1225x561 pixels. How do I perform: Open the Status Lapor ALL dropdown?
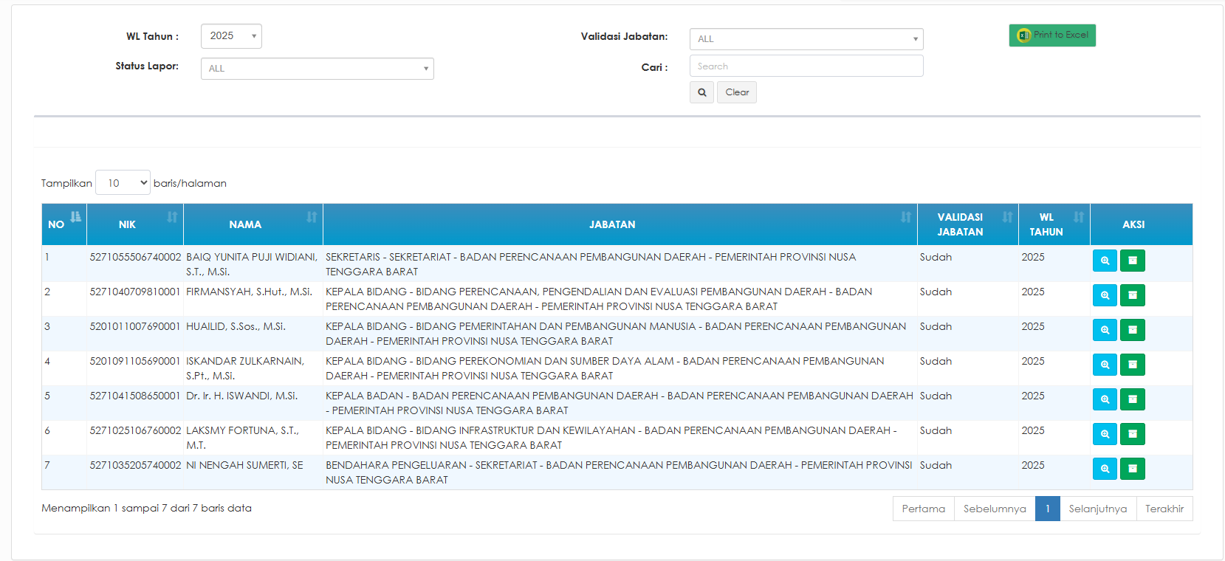click(318, 69)
